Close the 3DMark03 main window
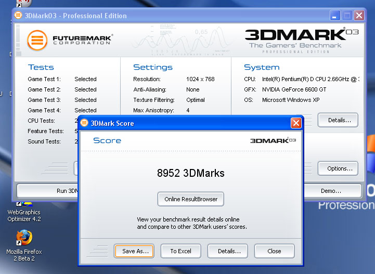Image resolution: width=375 pixels, height=274 pixels. point(359,15)
